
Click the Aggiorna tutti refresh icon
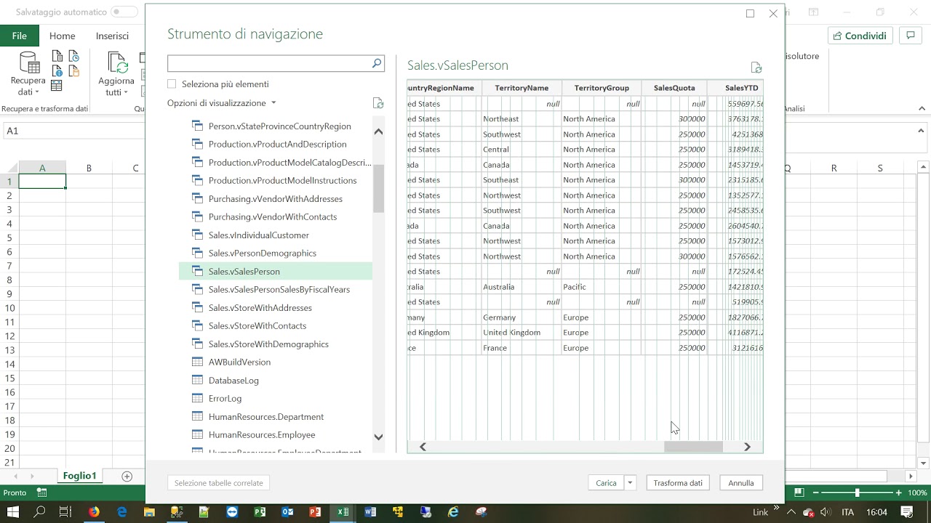click(x=117, y=63)
